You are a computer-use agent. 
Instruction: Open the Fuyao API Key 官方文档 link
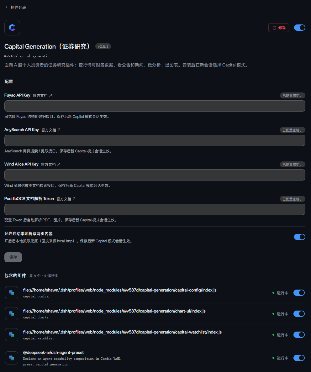pyautogui.click(x=42, y=95)
